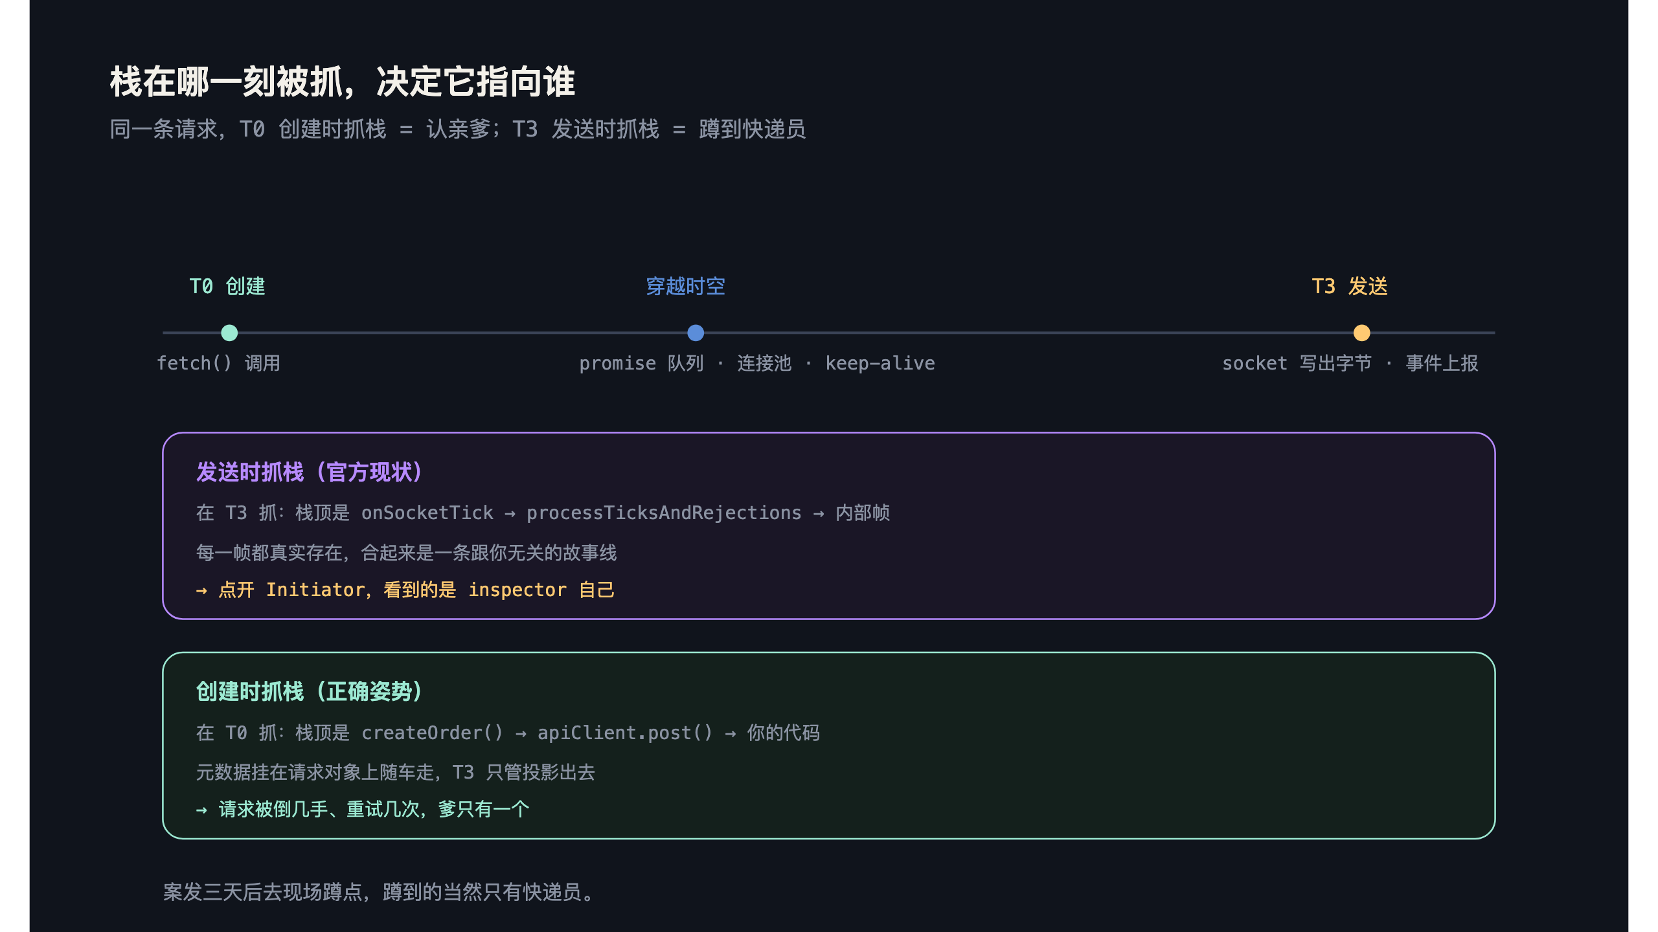
Task: Click the caption socket 写出字节 · 事件上报
Action: (x=1350, y=363)
